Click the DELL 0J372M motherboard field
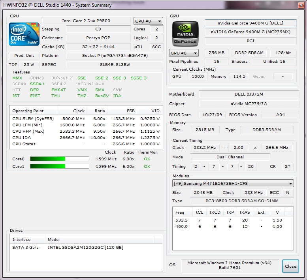The image size is (307, 280). pyautogui.click(x=249, y=94)
